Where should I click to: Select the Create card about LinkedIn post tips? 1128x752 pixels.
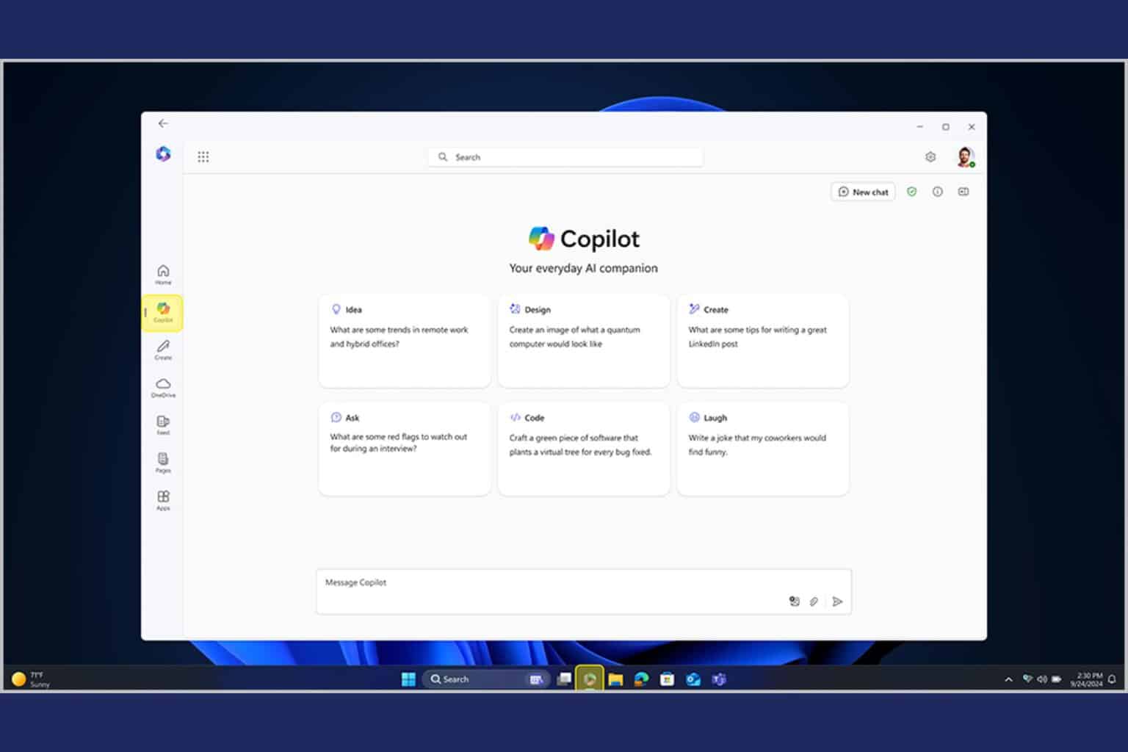pyautogui.click(x=763, y=341)
